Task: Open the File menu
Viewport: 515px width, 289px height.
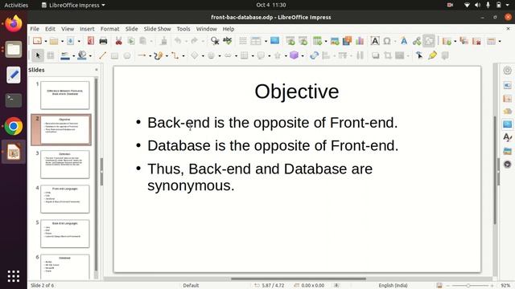Action: click(x=35, y=29)
